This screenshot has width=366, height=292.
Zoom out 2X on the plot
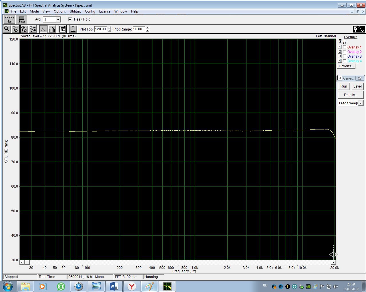click(25, 29)
